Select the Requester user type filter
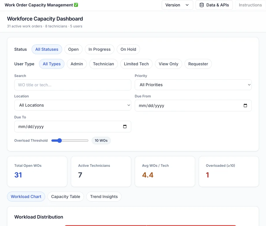This screenshot has width=266, height=226. [x=198, y=64]
